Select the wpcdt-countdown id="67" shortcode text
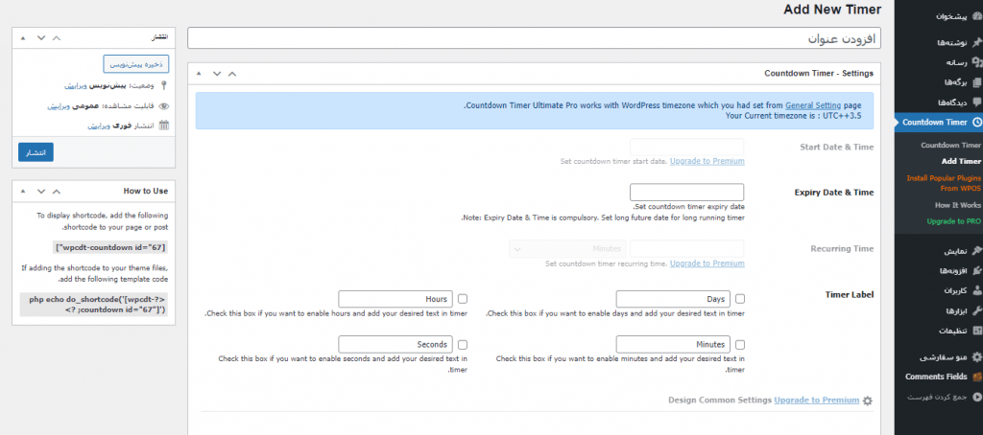The width and height of the screenshot is (983, 435). 111,247
